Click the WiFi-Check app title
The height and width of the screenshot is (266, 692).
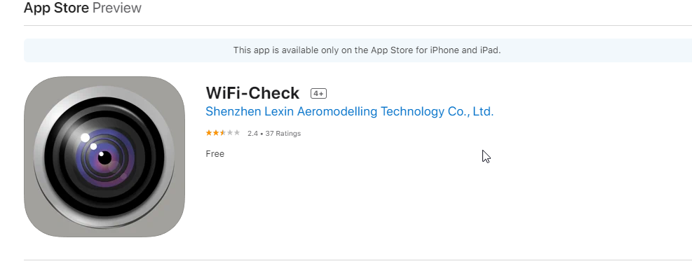tap(252, 93)
